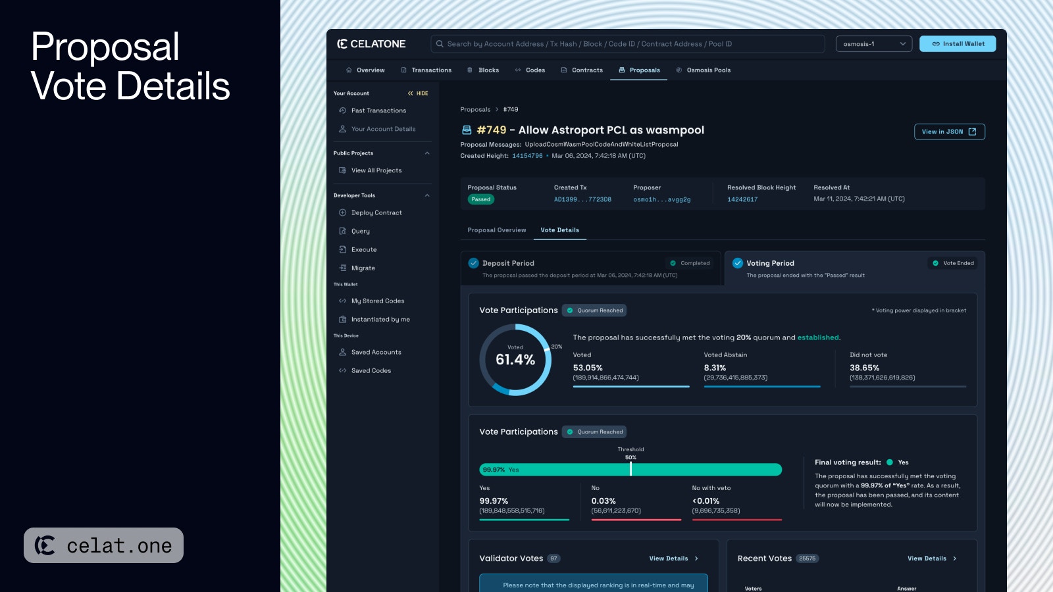Click the Voted Abstain 8.31% value

pos(715,368)
